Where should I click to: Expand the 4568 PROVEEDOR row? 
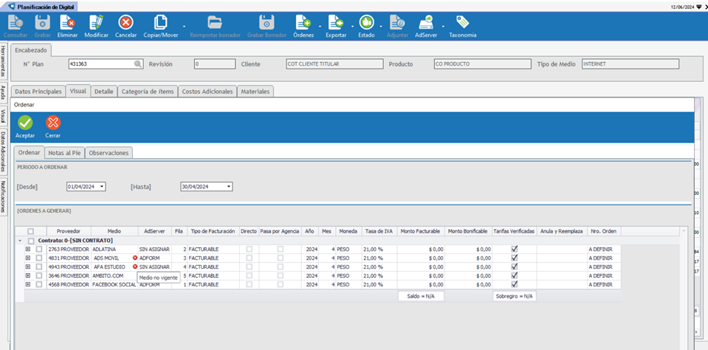point(27,284)
